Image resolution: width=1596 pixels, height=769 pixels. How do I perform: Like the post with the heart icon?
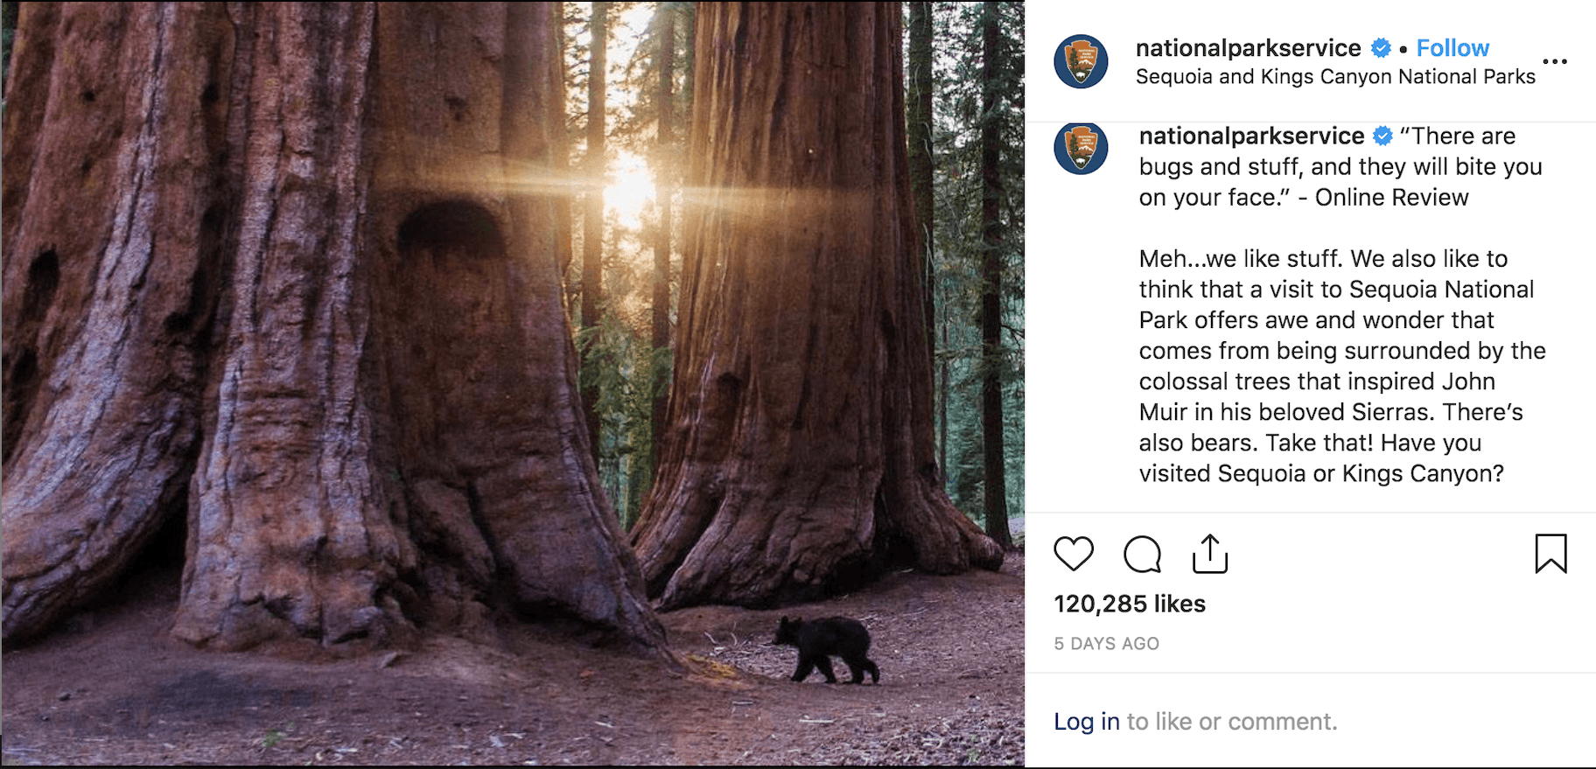pyautogui.click(x=1074, y=554)
